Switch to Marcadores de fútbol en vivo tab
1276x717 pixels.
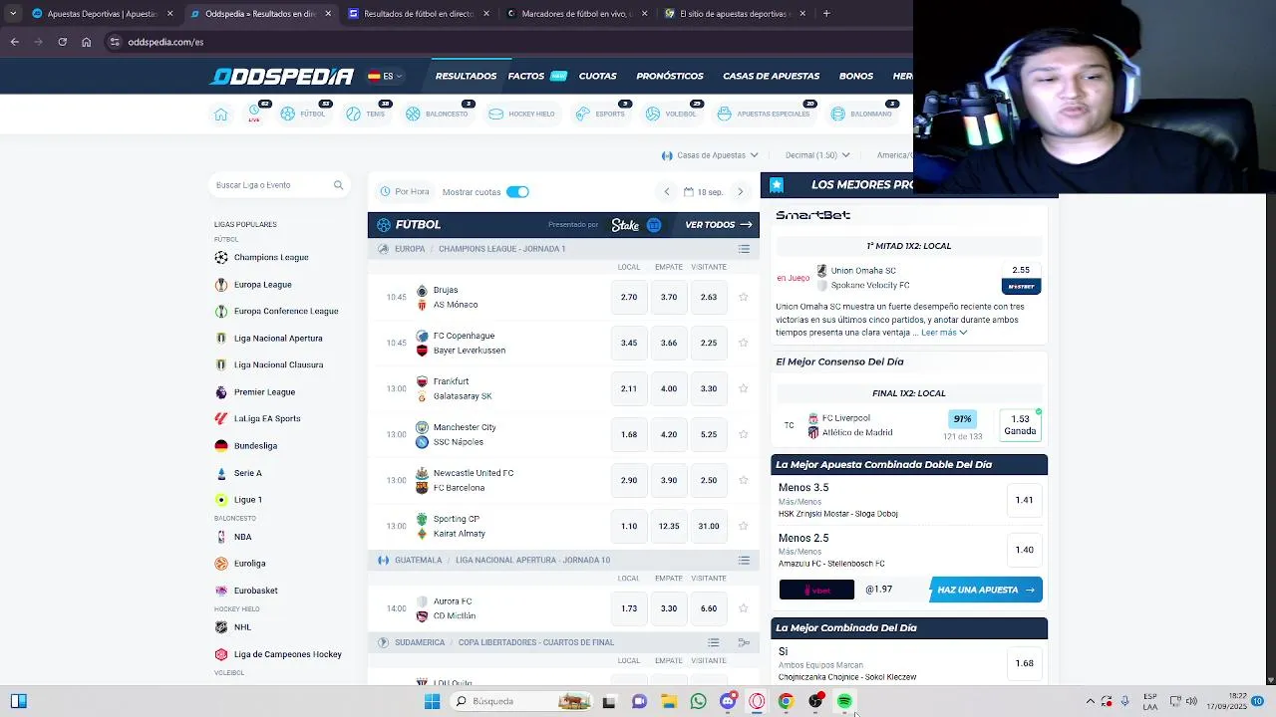tap(576, 14)
